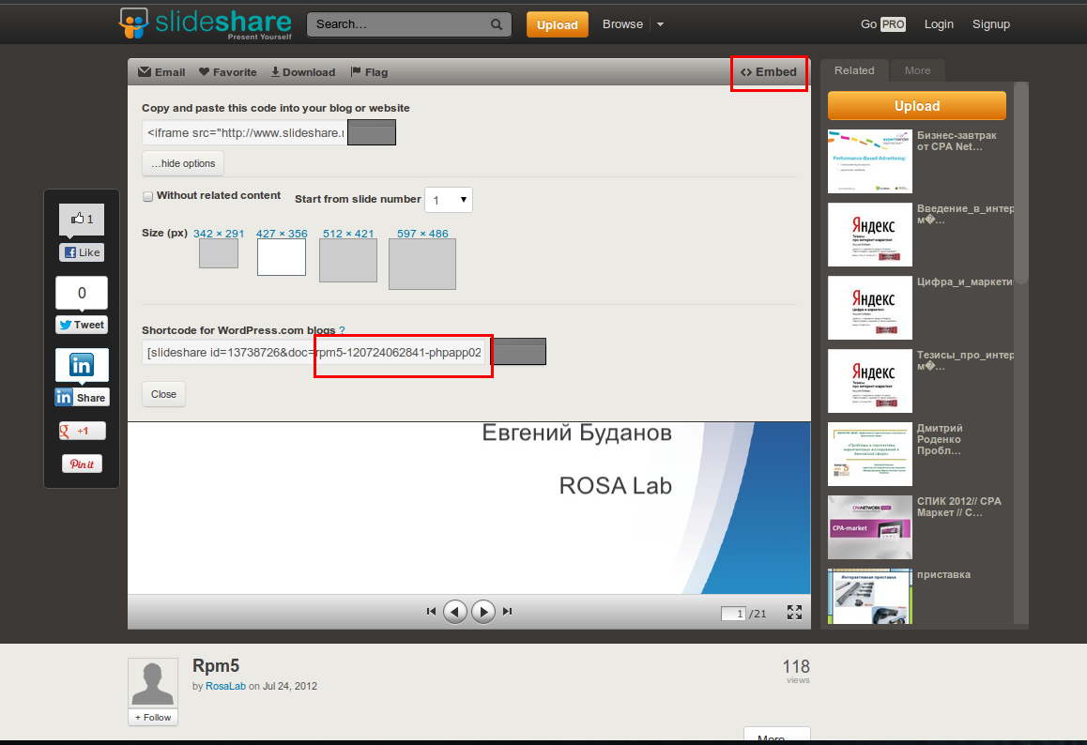Click the RosaLab author link
The height and width of the screenshot is (745, 1087).
tap(225, 686)
